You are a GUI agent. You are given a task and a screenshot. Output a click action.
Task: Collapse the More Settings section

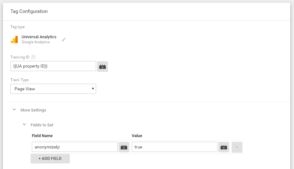point(14,110)
